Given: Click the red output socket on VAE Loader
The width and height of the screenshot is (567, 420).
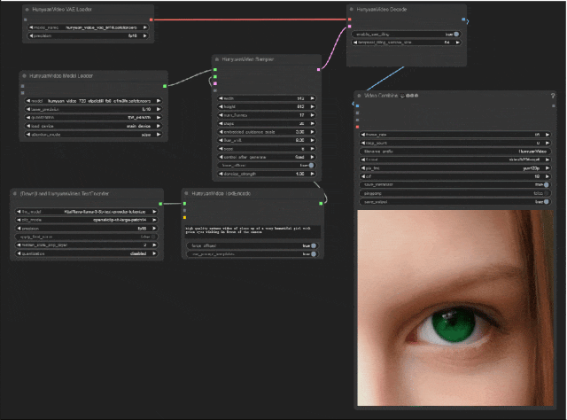Looking at the screenshot, I should 151,19.
